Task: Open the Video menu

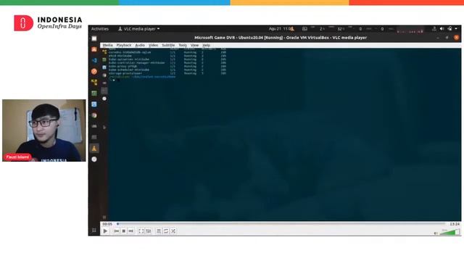Action: [x=153, y=45]
